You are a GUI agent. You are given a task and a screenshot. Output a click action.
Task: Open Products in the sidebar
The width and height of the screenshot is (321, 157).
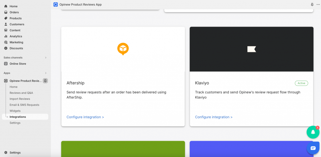(16, 18)
